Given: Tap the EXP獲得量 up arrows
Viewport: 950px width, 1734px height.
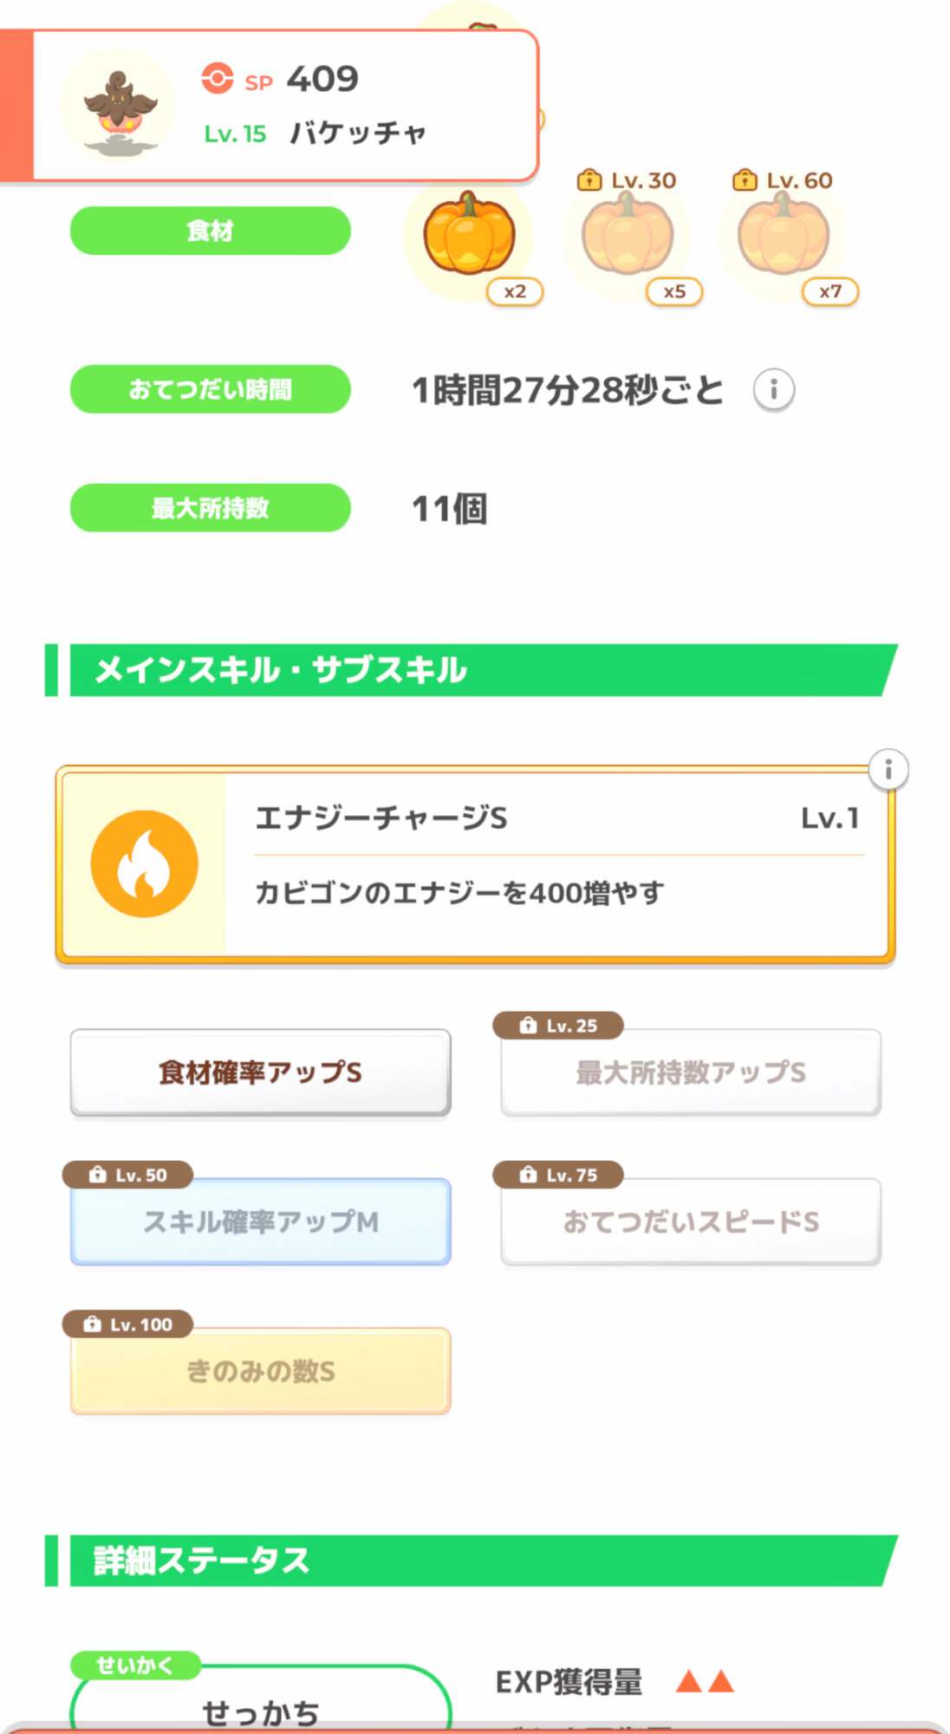Looking at the screenshot, I should point(705,1682).
